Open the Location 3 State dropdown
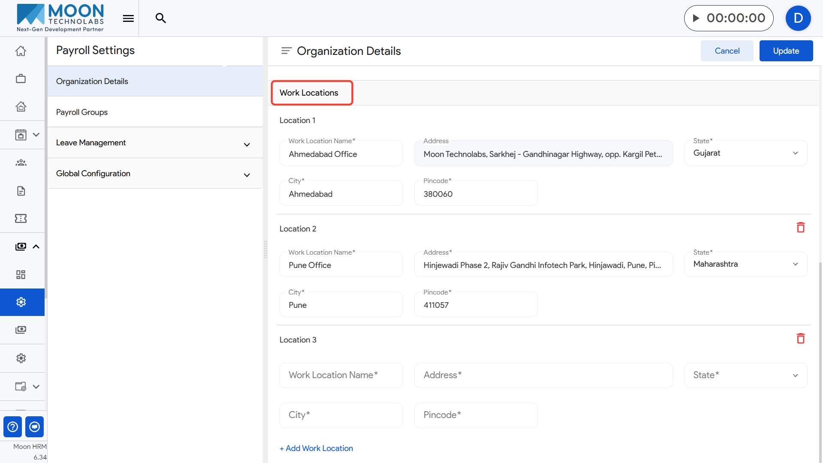This screenshot has width=823, height=463. click(x=746, y=375)
